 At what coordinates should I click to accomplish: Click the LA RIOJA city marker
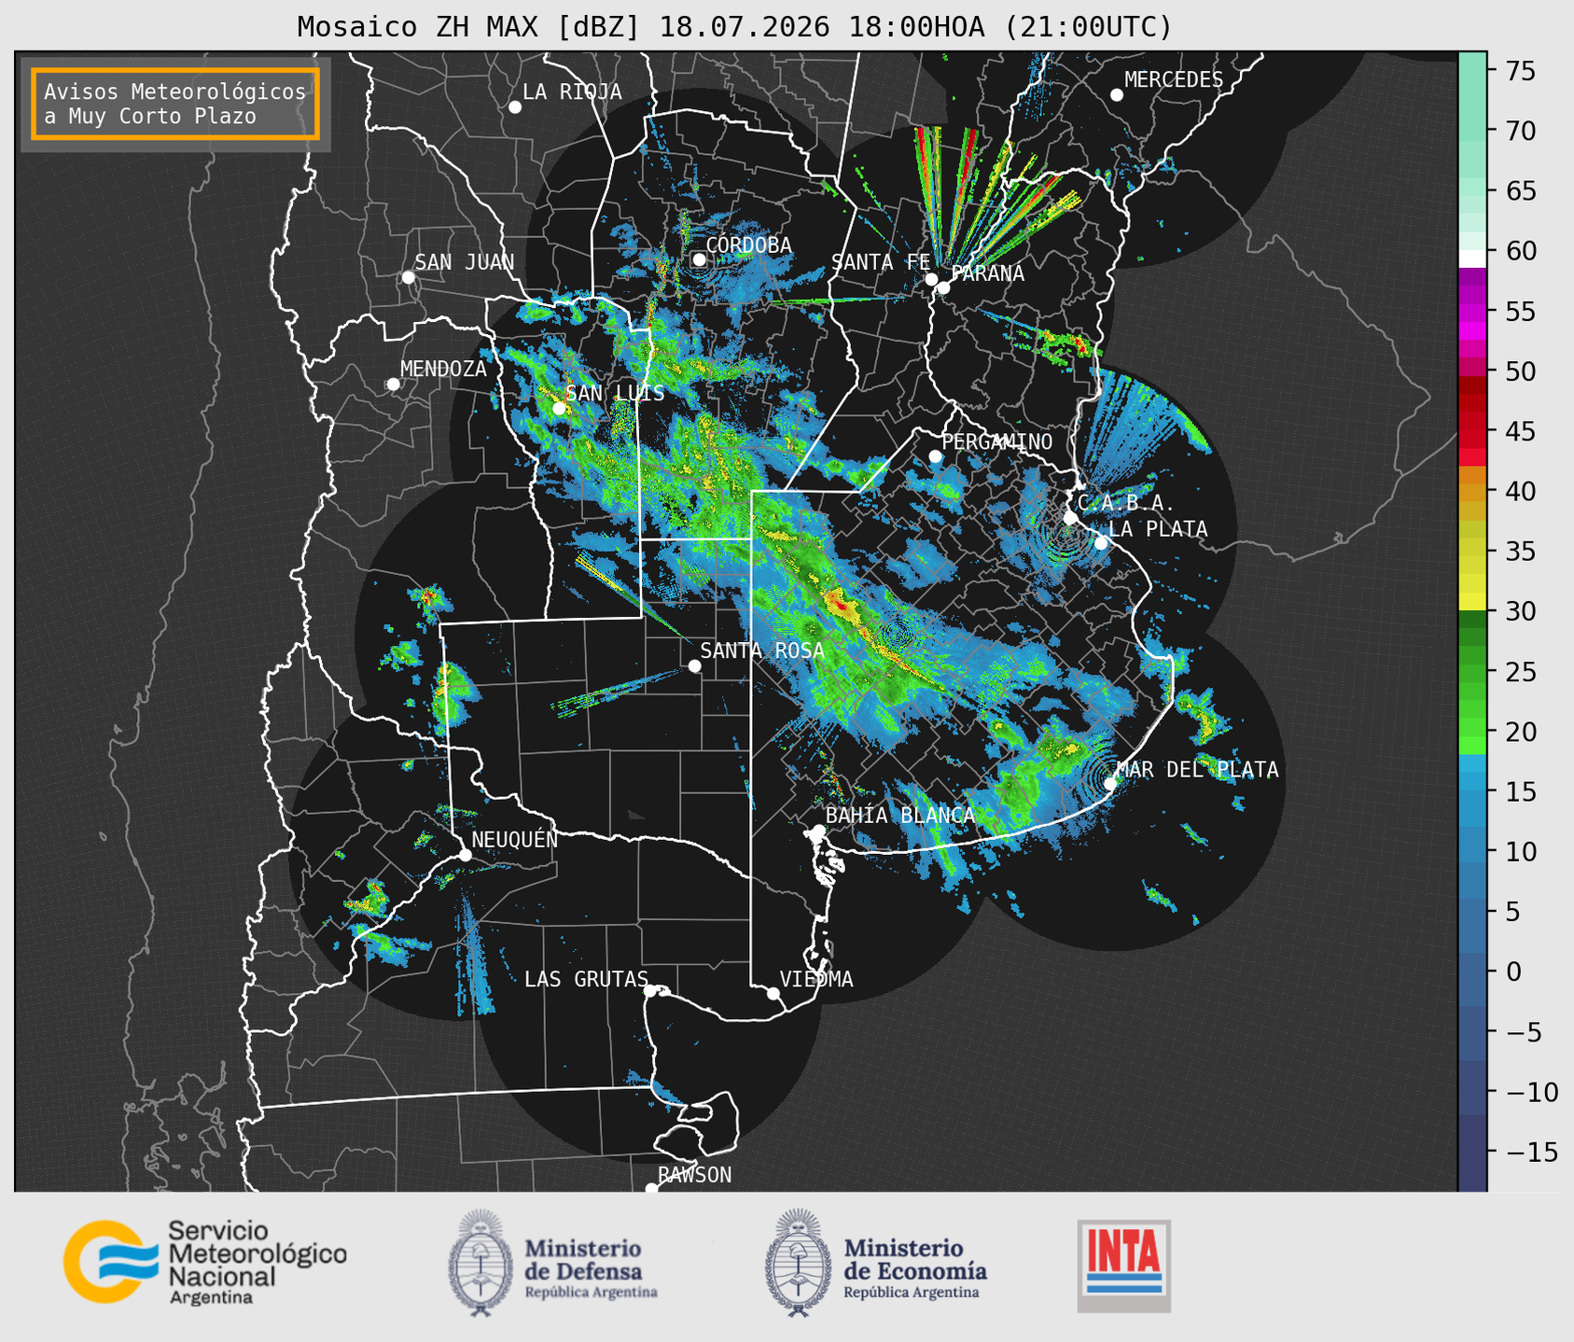point(514,106)
